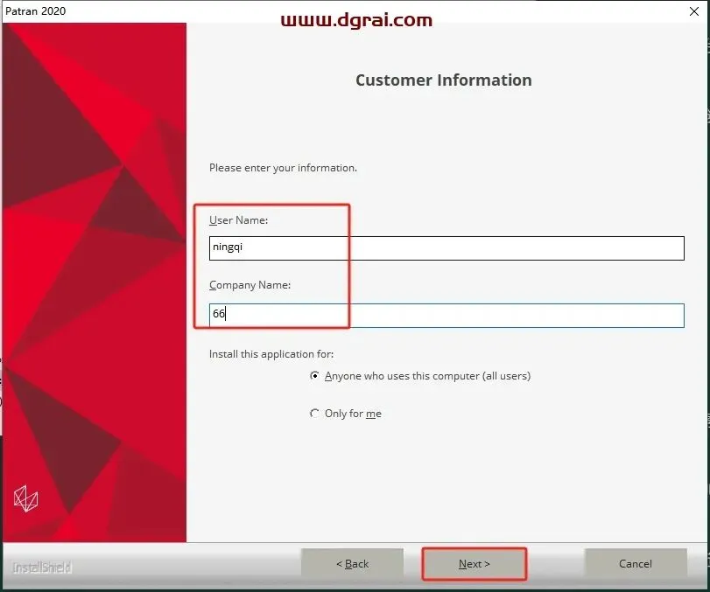Close the Patran 2020 installer window

693,11
